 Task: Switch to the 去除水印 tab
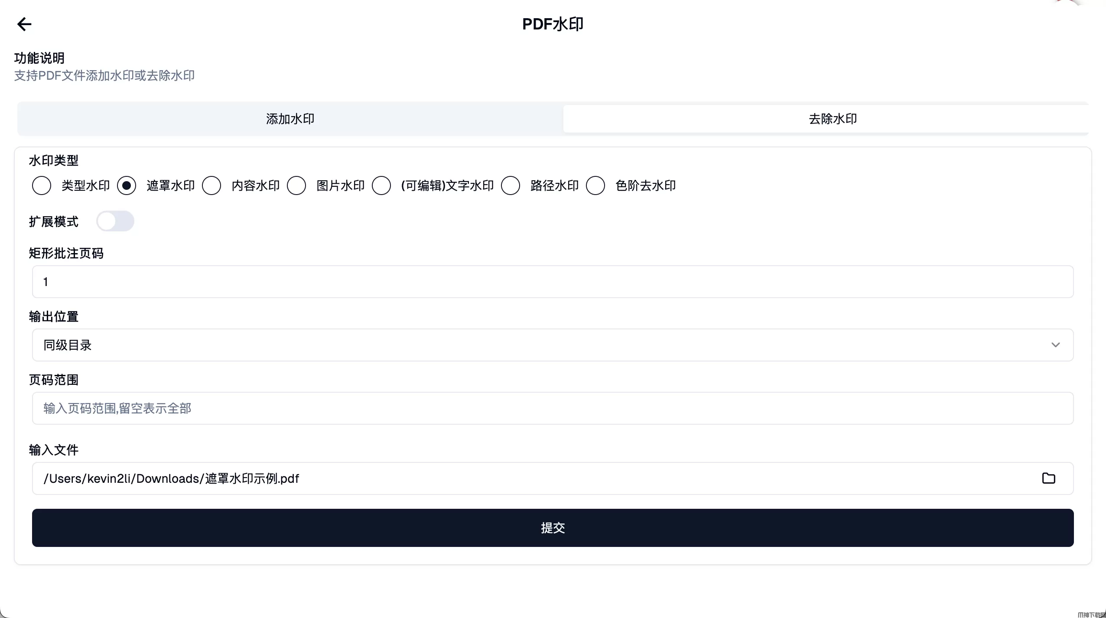tap(832, 119)
